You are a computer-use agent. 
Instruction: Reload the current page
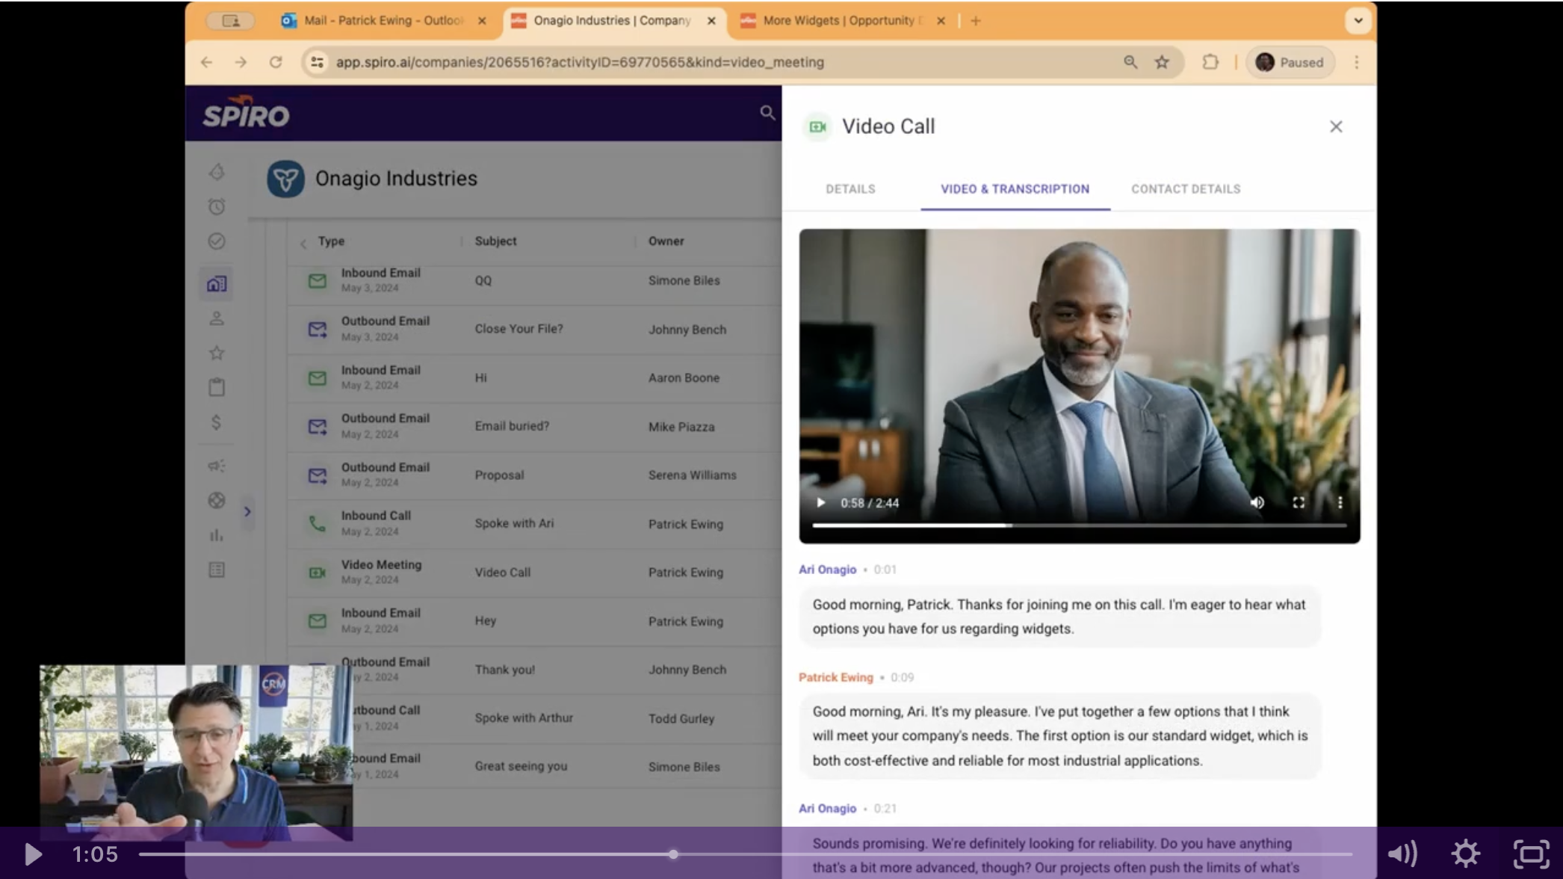point(276,62)
